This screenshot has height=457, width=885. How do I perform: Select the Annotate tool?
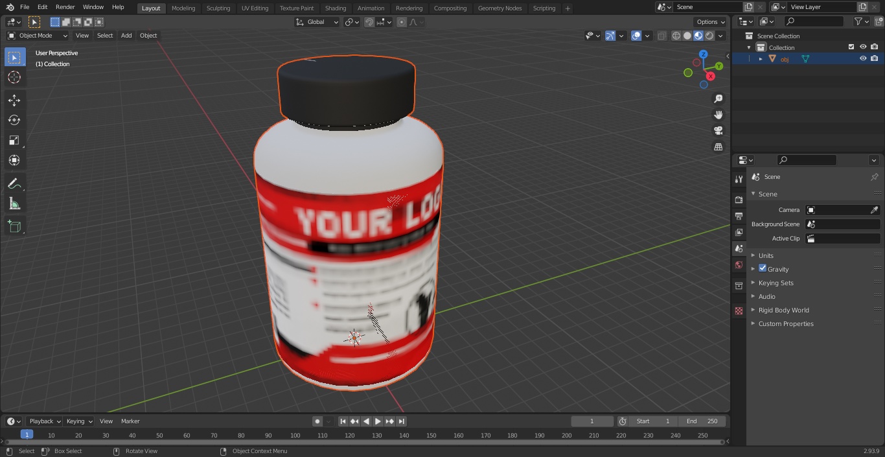coord(14,184)
